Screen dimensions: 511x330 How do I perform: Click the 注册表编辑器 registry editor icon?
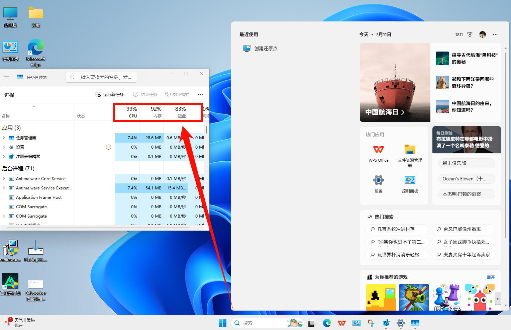tap(11, 157)
